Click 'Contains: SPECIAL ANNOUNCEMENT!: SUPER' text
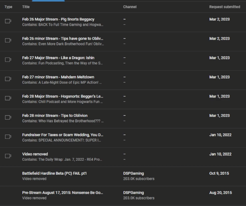Viewport: 246px width, 206px height. [x=61, y=140]
